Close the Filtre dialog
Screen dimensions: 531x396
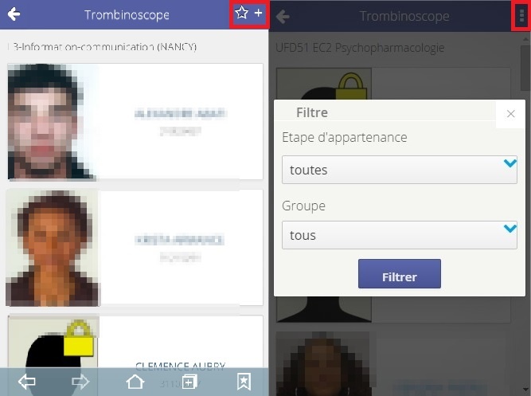pos(510,114)
